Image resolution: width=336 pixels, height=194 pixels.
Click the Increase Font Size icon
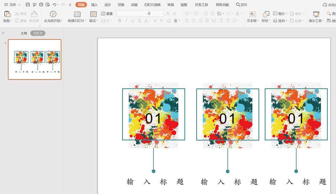168,14
